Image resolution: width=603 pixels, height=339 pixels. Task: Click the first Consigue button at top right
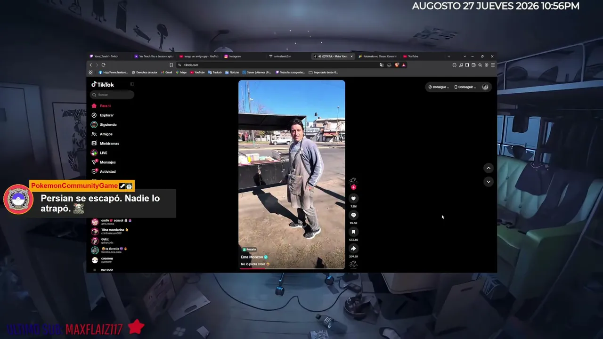click(x=439, y=87)
